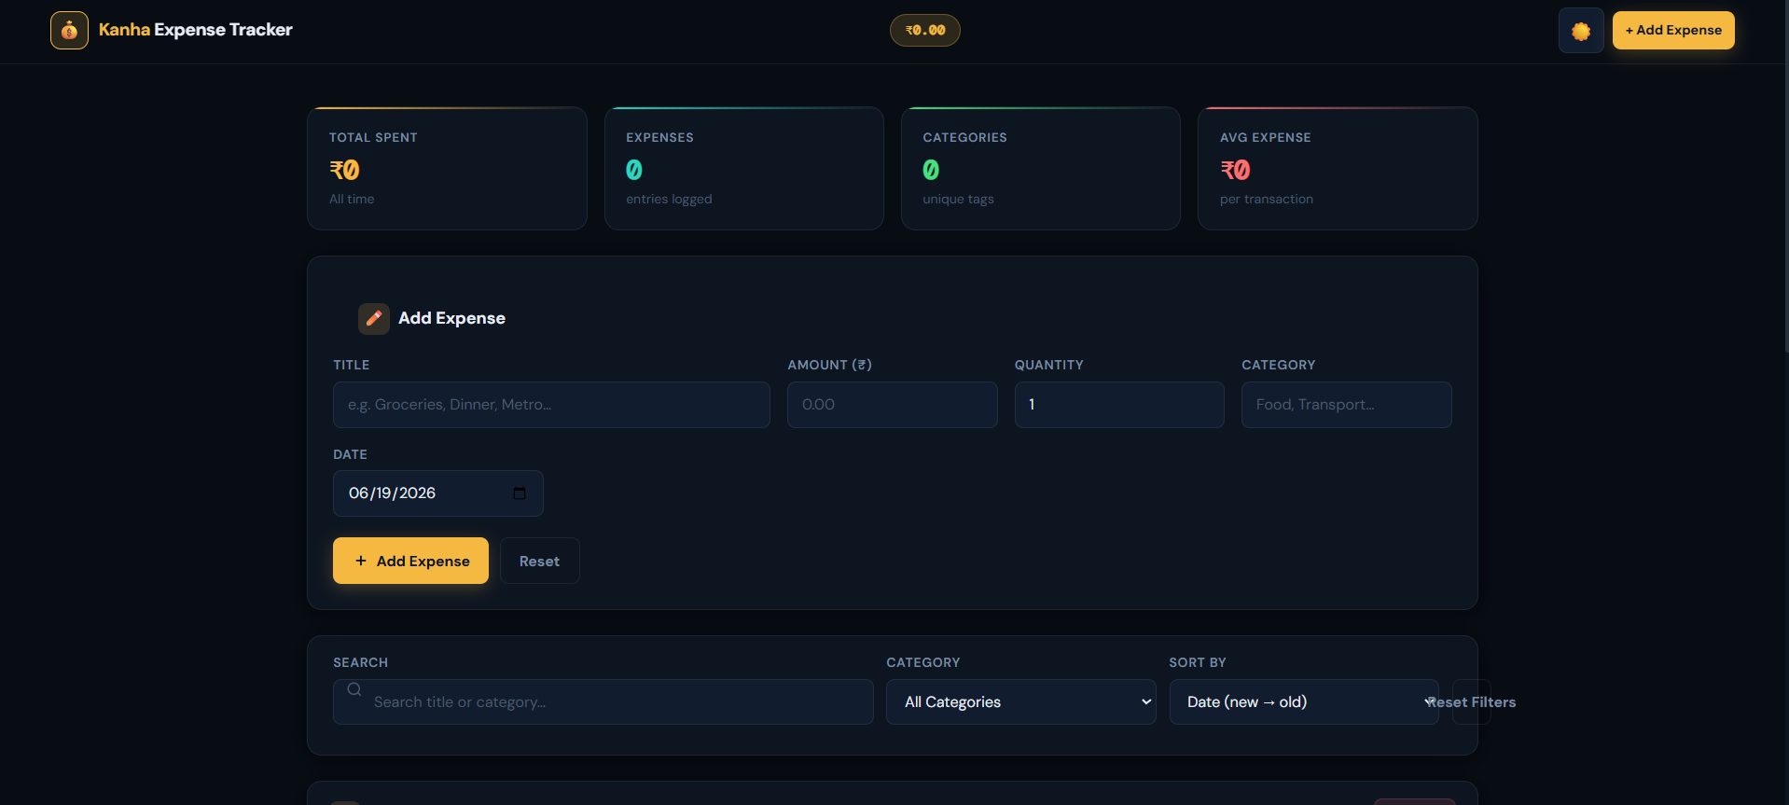Focus the Category text field in form
This screenshot has width=1789, height=805.
[1347, 405]
